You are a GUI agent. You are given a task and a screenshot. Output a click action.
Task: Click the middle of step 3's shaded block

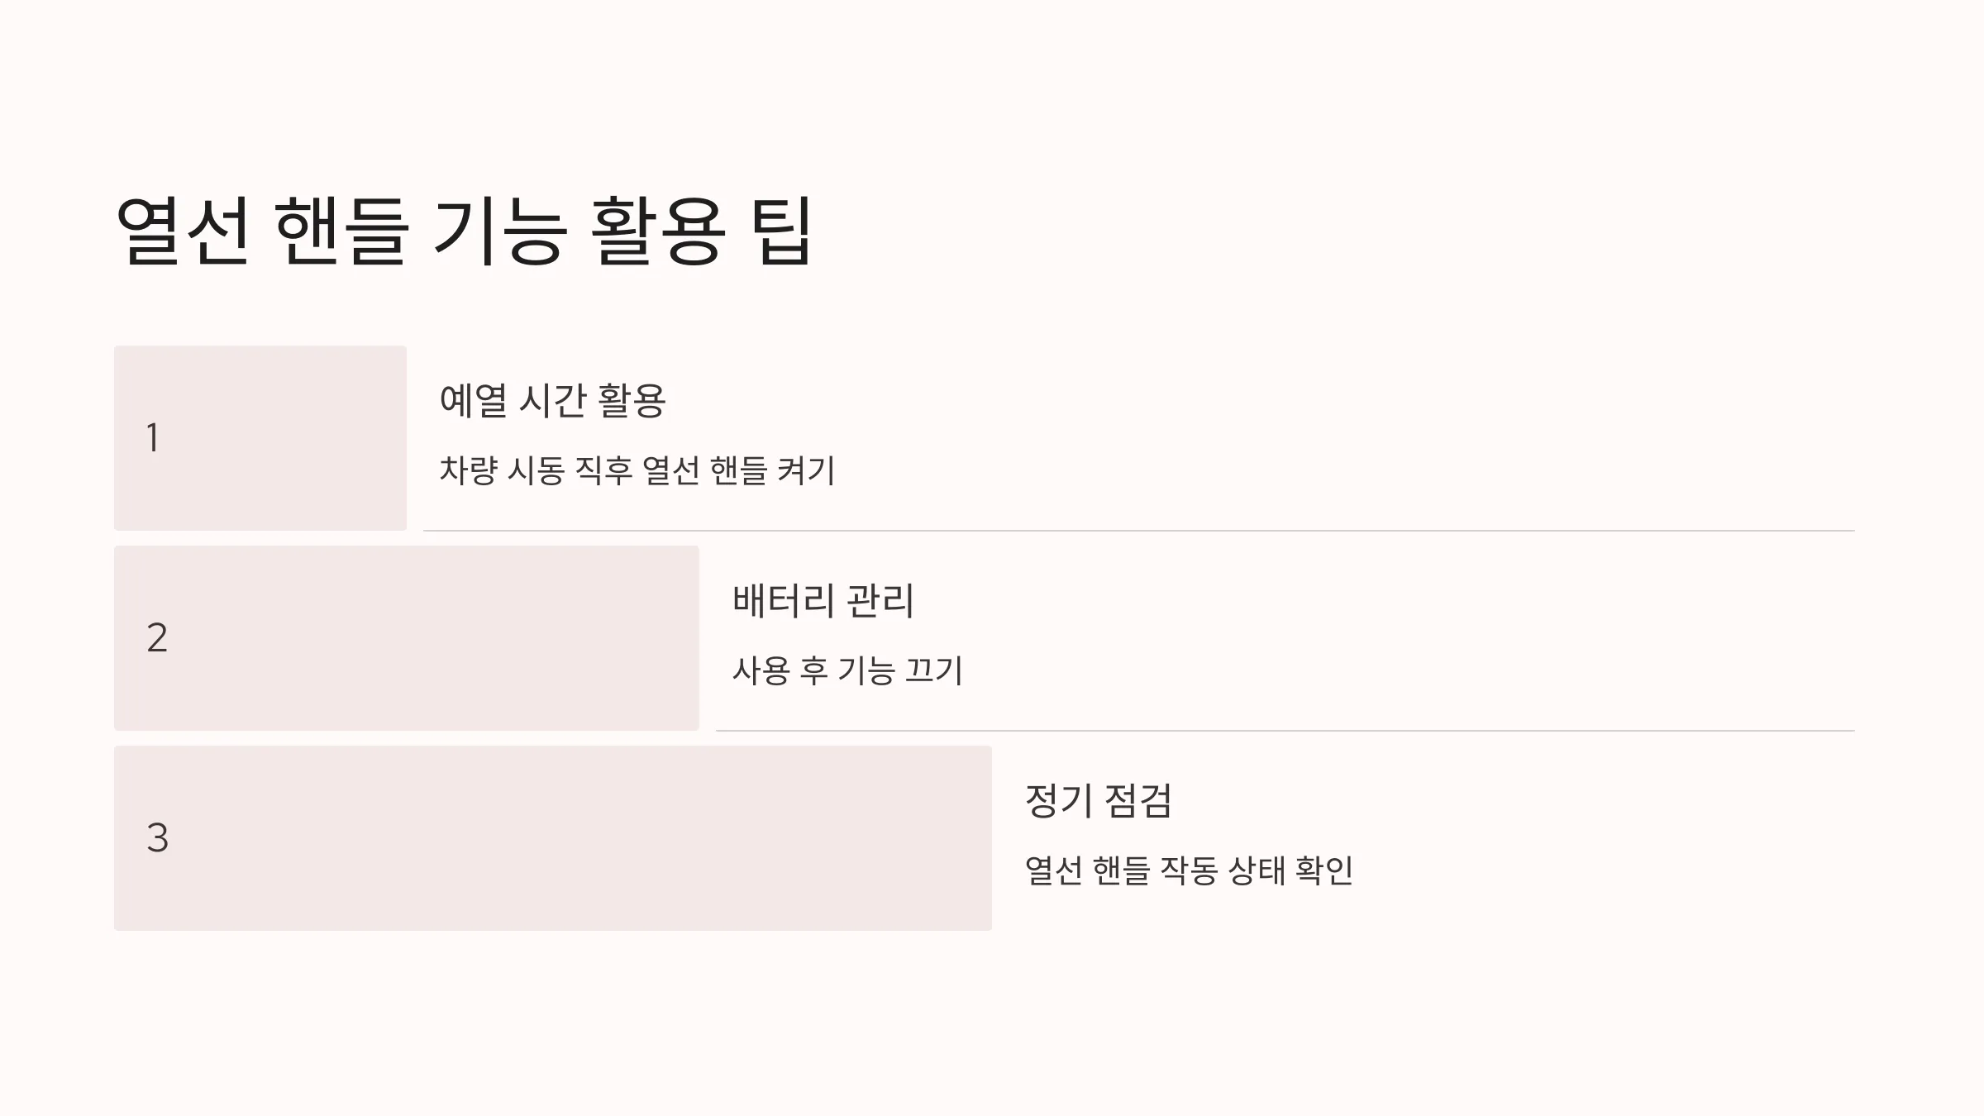pyautogui.click(x=553, y=838)
